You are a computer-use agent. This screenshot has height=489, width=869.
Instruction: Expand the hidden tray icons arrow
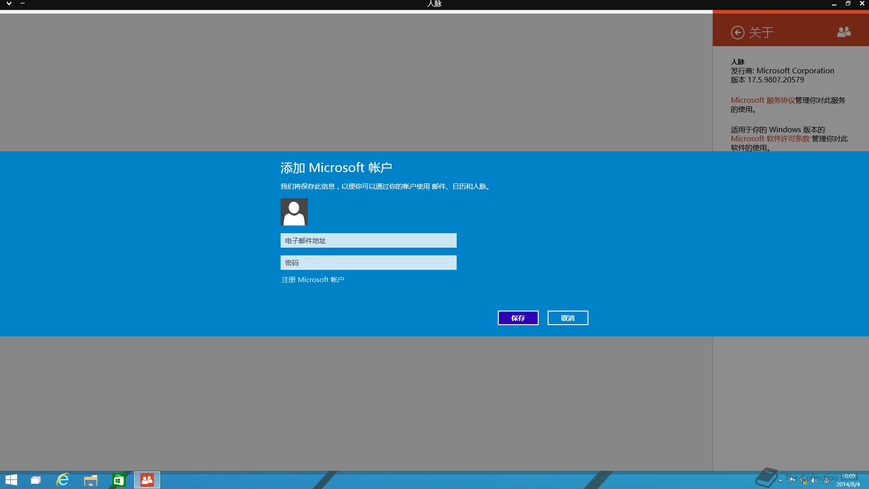780,481
